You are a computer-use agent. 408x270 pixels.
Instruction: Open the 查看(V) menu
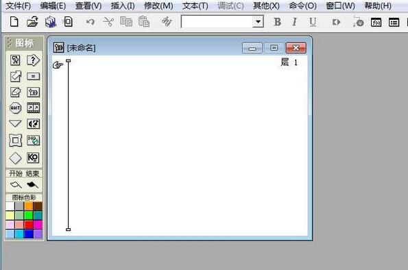(x=88, y=5)
